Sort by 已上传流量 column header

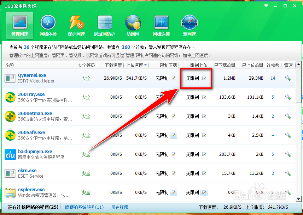pyautogui.click(x=253, y=65)
